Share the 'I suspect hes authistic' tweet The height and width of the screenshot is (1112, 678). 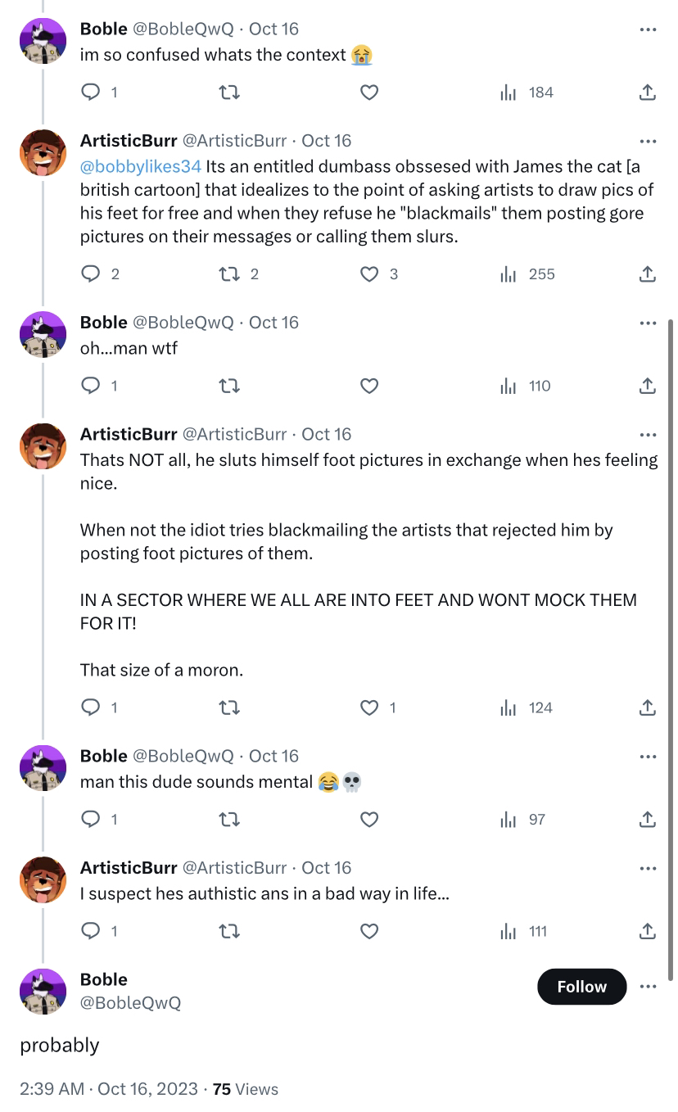coord(647,931)
